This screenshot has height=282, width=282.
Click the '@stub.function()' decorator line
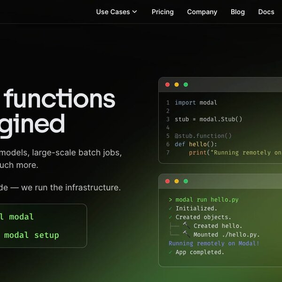203,136
